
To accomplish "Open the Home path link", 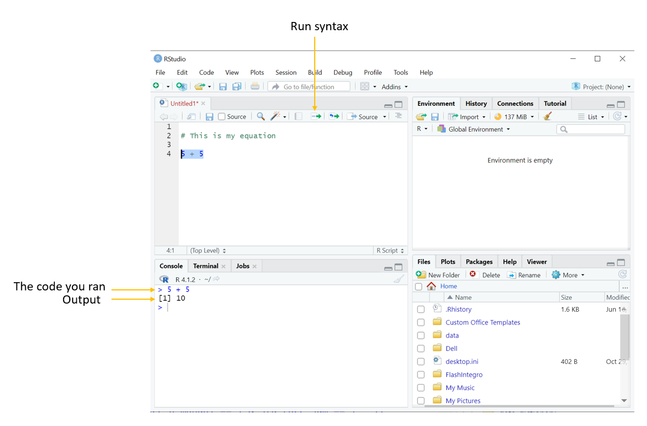I will tap(449, 286).
